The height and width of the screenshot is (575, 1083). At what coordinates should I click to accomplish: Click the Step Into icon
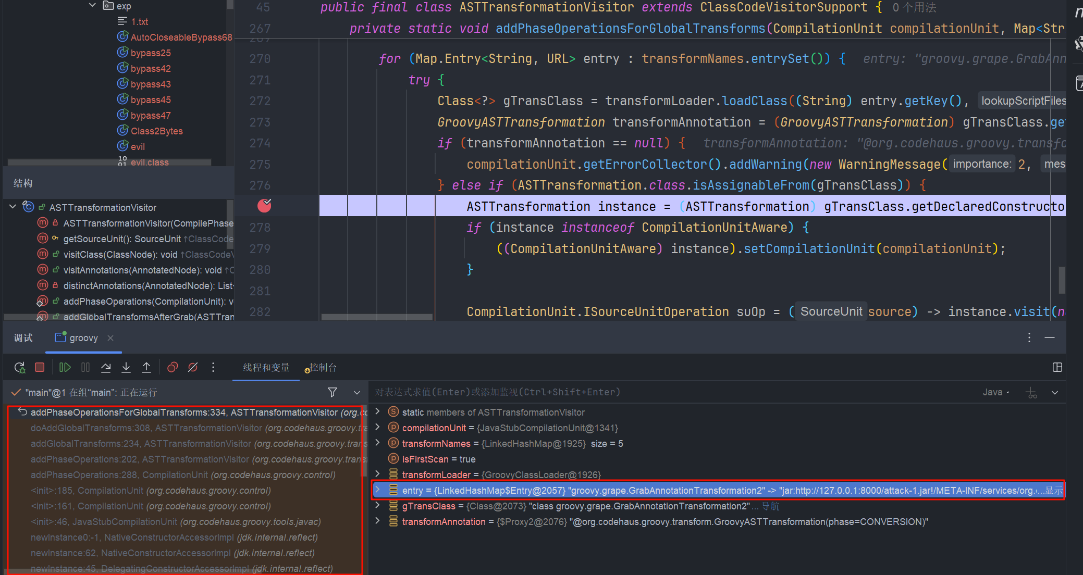pos(126,368)
